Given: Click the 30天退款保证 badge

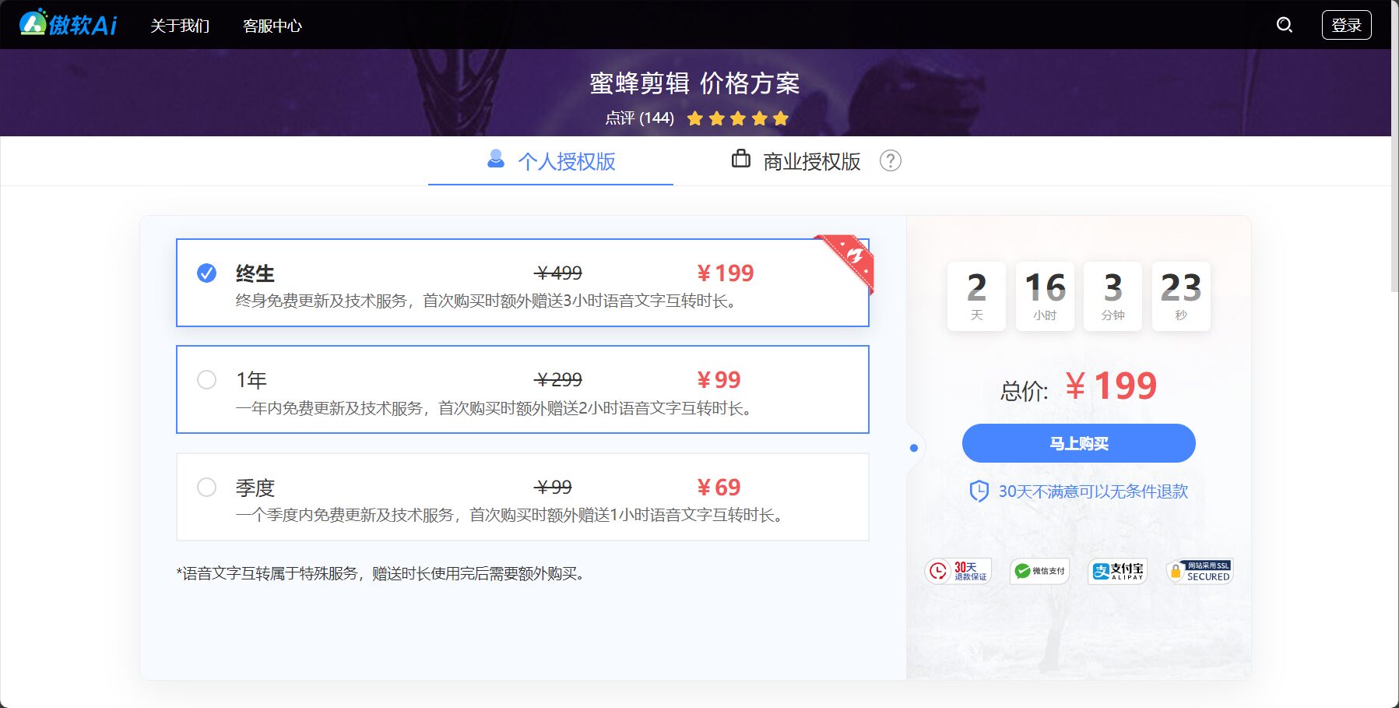Looking at the screenshot, I should pos(958,571).
